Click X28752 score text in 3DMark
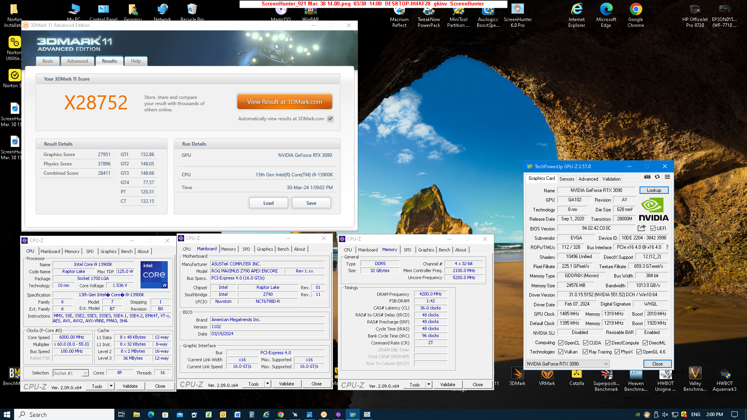Viewport: 747px width, 420px height. 96,103
